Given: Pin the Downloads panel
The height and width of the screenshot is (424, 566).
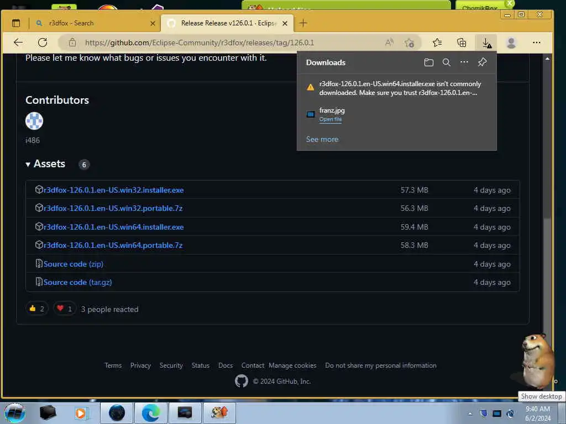Looking at the screenshot, I should click(482, 62).
